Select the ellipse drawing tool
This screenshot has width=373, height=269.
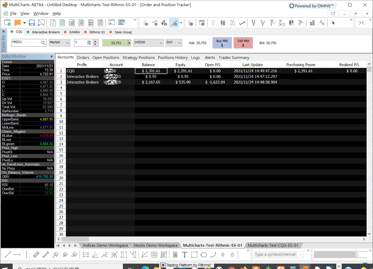pyautogui.click(x=204, y=255)
